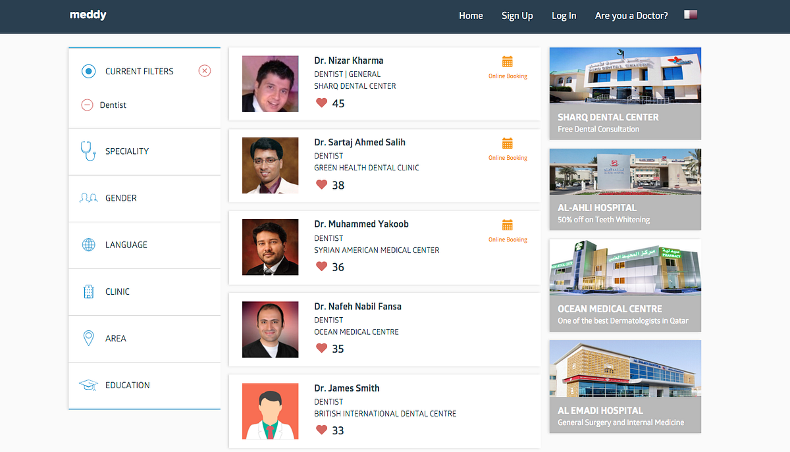Like Dr. Nizar Kharma with heart icon
The width and height of the screenshot is (790, 452).
click(x=321, y=103)
